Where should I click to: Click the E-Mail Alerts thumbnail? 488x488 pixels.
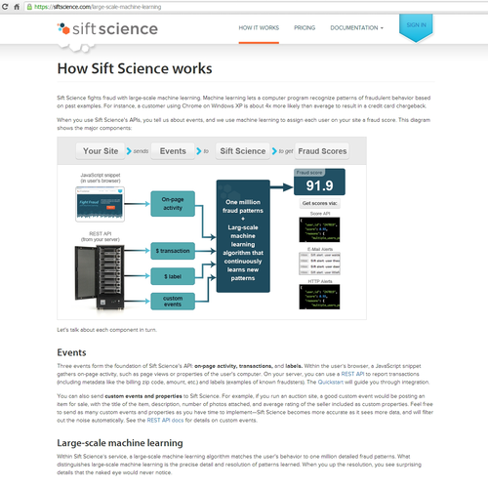pyautogui.click(x=319, y=264)
